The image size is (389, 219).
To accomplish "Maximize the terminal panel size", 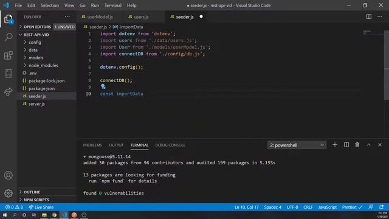I will click(x=369, y=145).
